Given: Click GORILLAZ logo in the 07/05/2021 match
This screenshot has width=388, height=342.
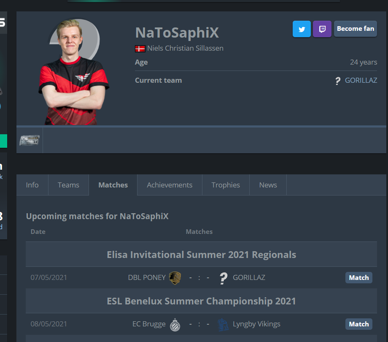Looking at the screenshot, I should (x=224, y=278).
